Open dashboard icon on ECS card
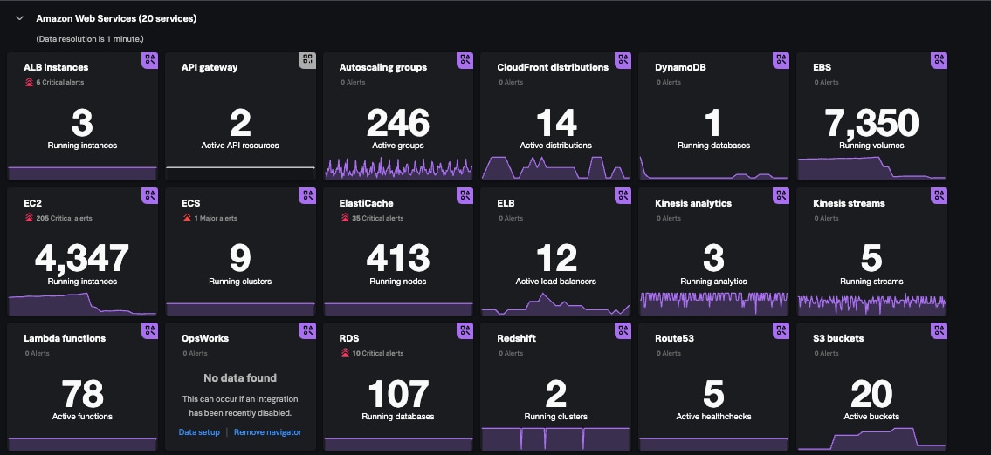Screen dimensions: 991x455 [307, 195]
